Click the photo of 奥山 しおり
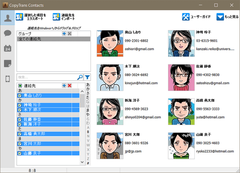Viewport: 240px width, 173px height. (110, 44)
